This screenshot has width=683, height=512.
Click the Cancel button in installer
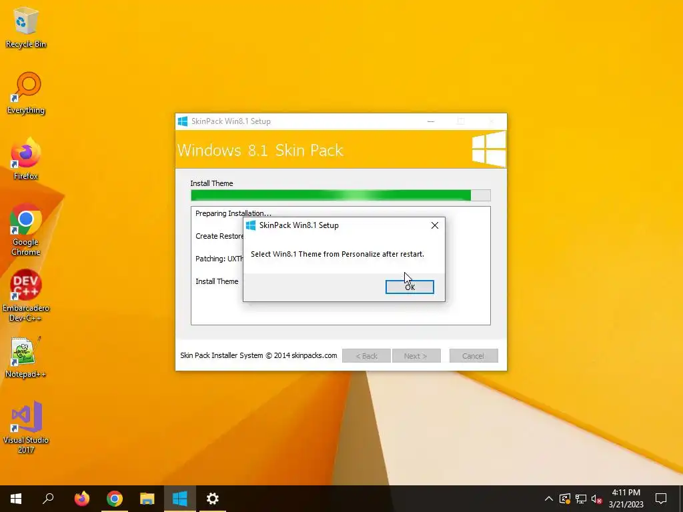pyautogui.click(x=474, y=356)
